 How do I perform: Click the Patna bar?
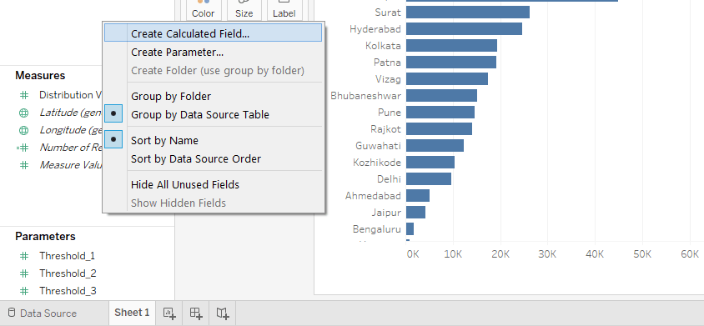click(451, 62)
